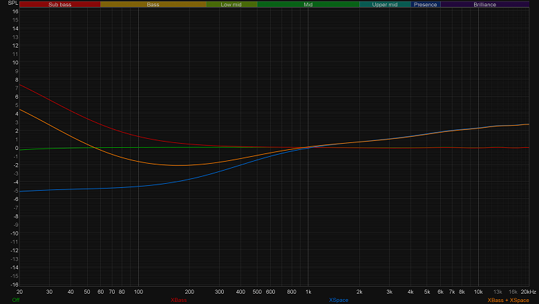
Task: Click the 13k frequency axis label
Action: [498, 292]
